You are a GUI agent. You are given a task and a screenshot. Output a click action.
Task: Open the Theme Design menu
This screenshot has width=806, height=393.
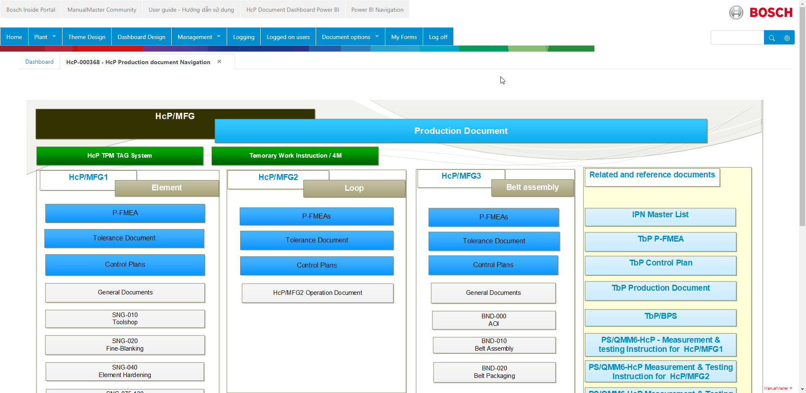87,37
